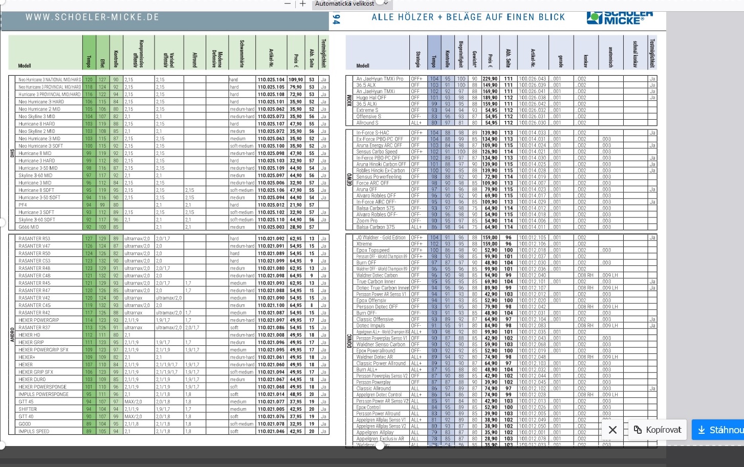Click the SHIFTER model name
Image resolution: width=744 pixels, height=467 pixels.
point(28,409)
